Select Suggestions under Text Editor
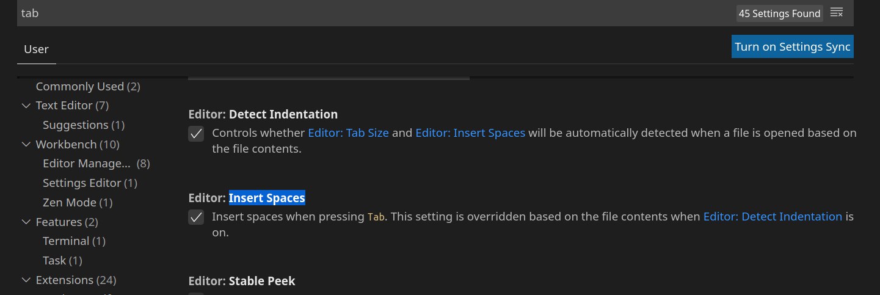This screenshot has width=880, height=295. (x=84, y=125)
